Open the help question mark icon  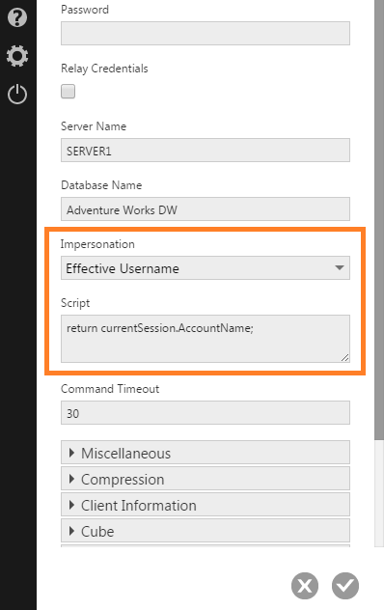[x=17, y=17]
